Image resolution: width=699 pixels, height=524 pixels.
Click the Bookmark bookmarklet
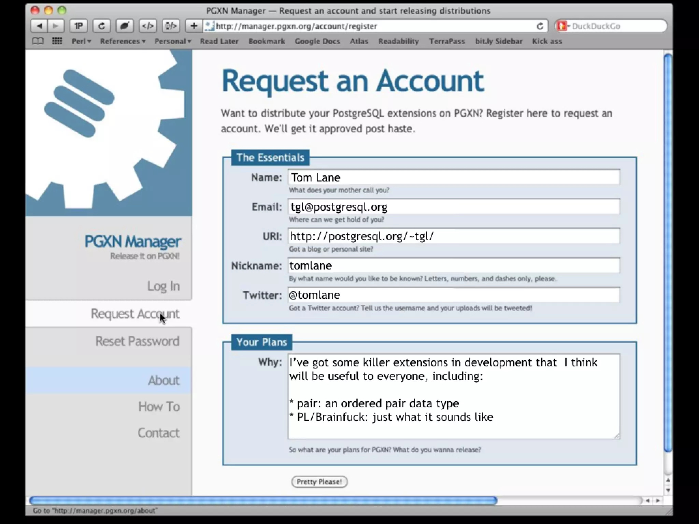pos(267,41)
